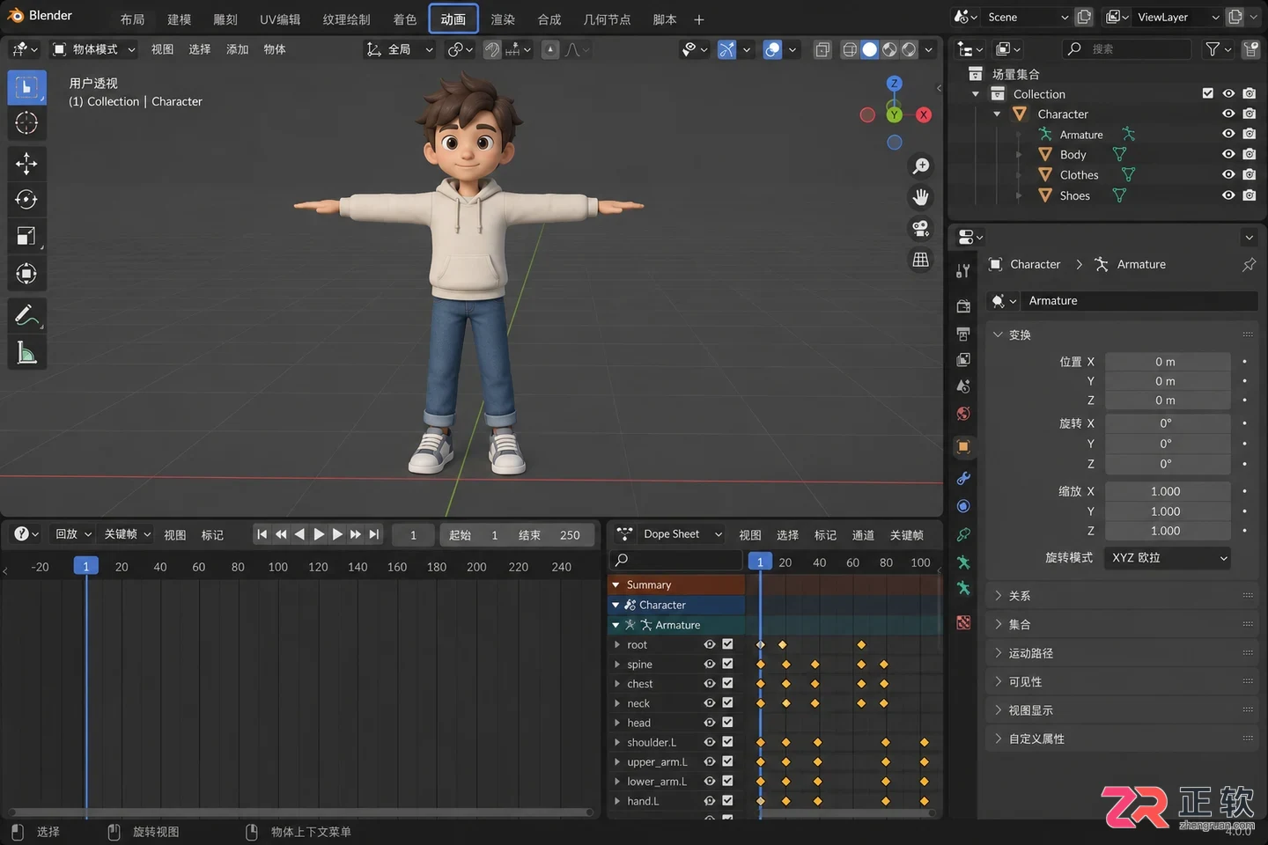
Task: Expand the 关系 panel
Action: (x=1121, y=596)
